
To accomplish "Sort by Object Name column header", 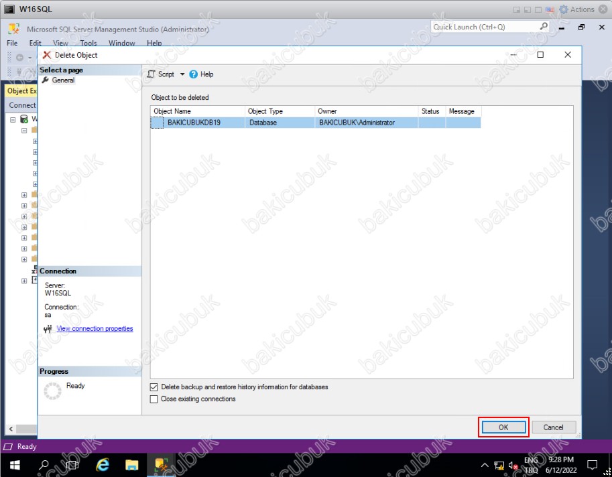I will [198, 111].
